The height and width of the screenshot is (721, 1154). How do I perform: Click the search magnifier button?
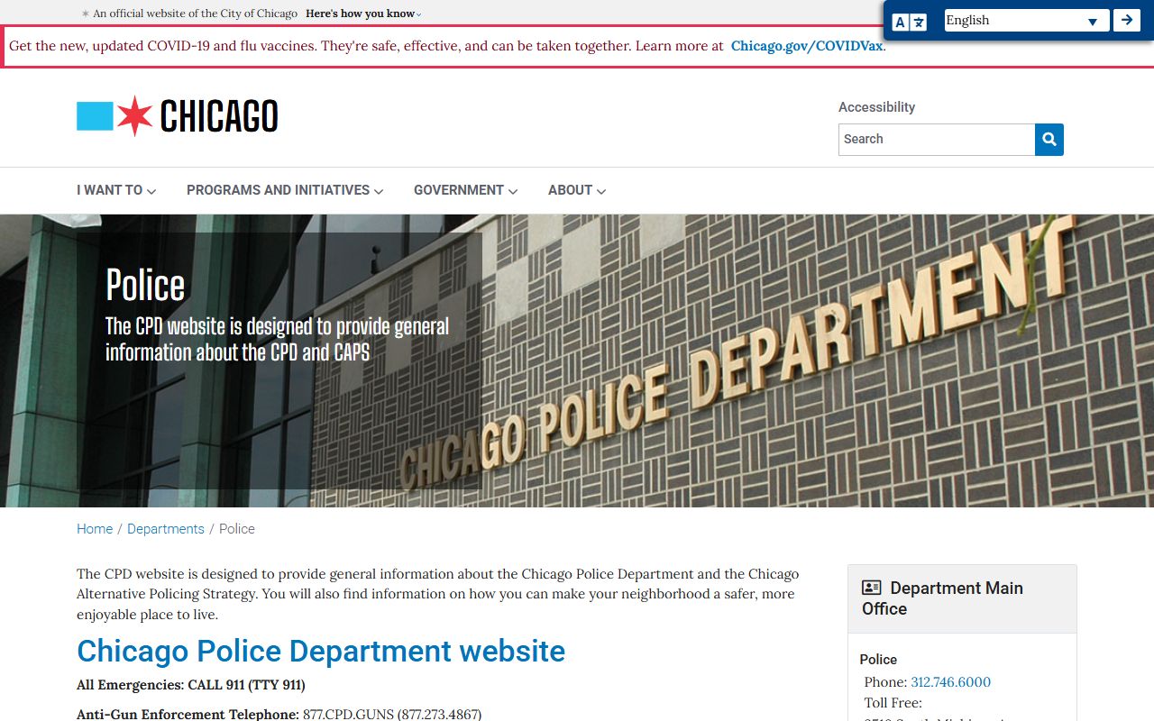1049,140
